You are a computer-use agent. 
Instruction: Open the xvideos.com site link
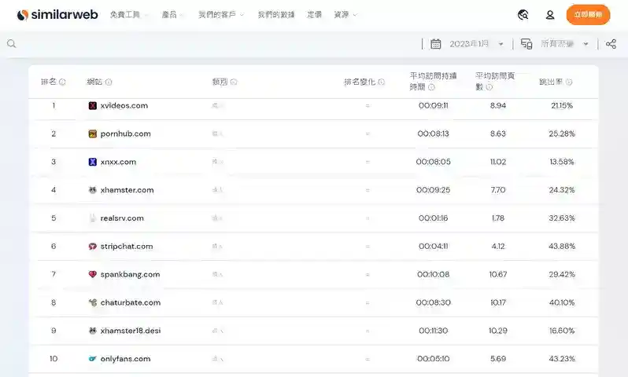(x=124, y=105)
